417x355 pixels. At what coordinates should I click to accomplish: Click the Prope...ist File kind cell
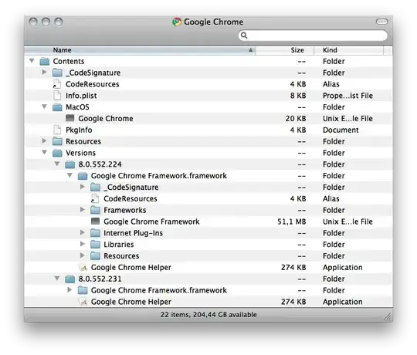[347, 96]
